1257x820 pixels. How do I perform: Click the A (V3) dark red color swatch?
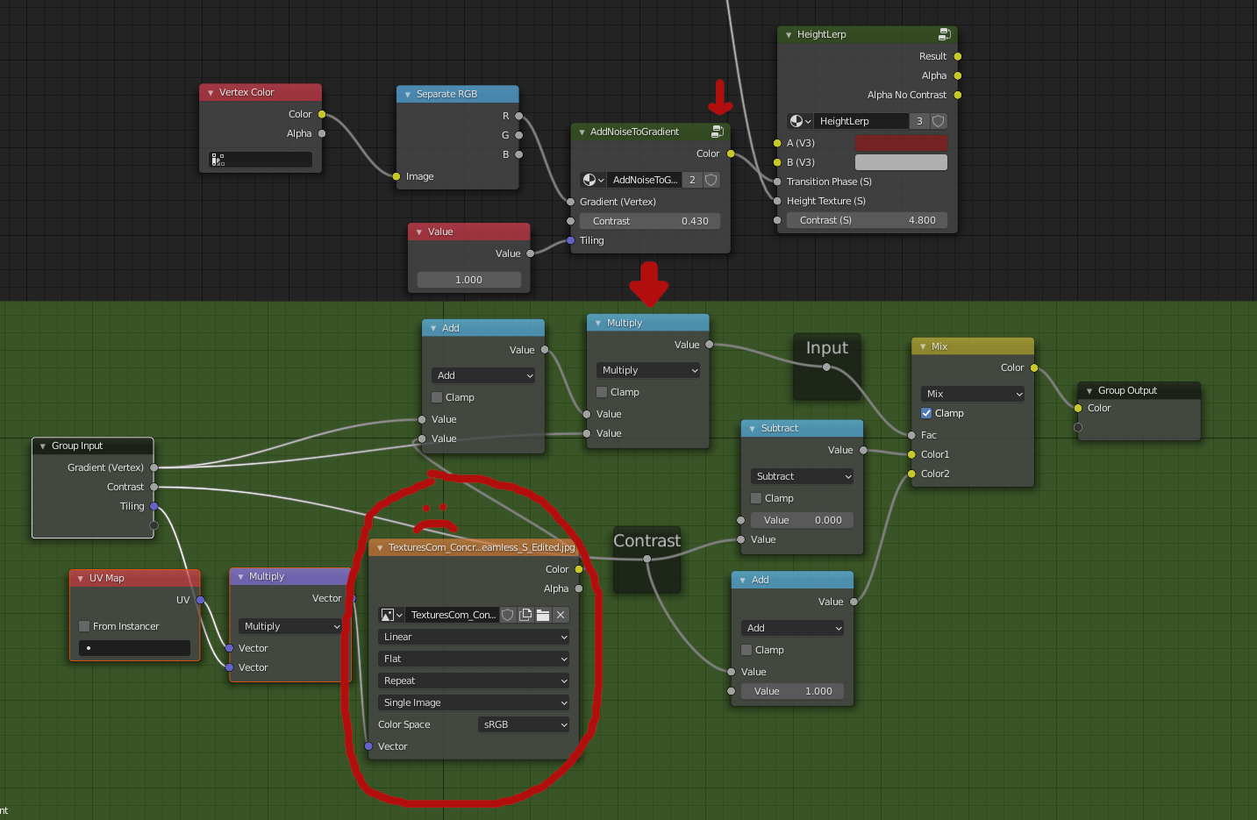[901, 143]
